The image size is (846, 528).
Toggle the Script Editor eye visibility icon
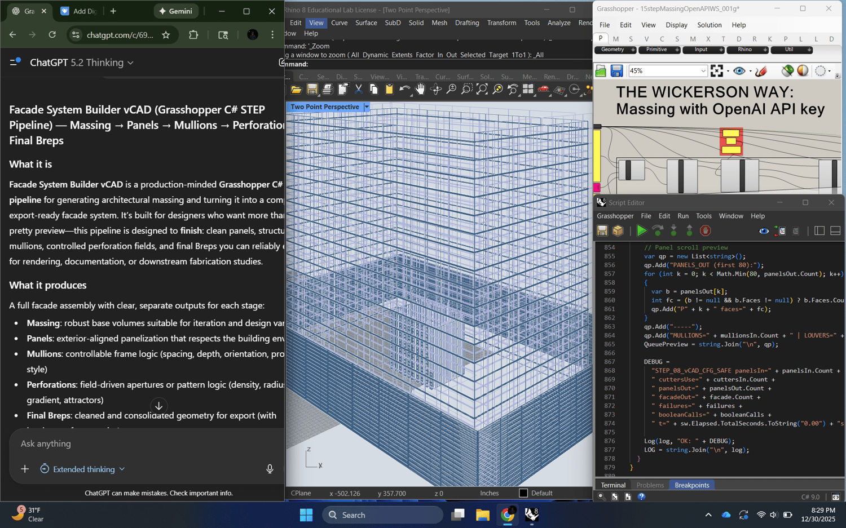[764, 230]
